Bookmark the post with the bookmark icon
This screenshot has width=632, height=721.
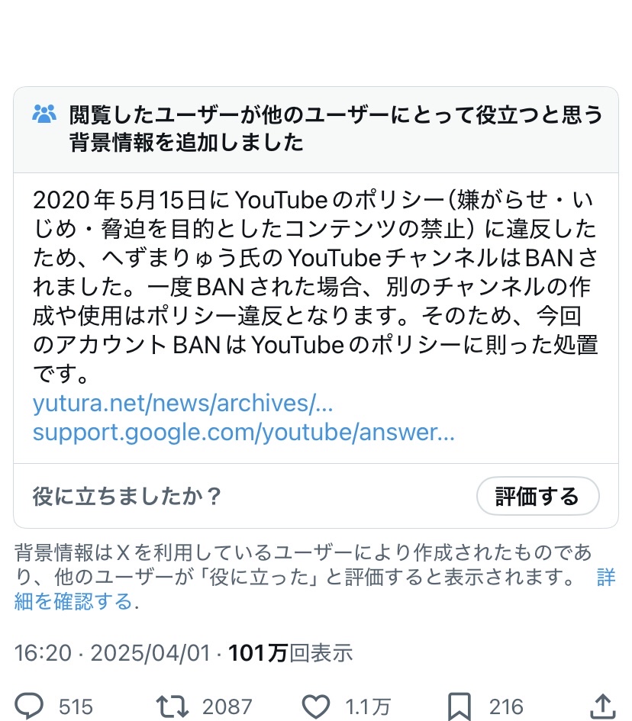click(459, 707)
